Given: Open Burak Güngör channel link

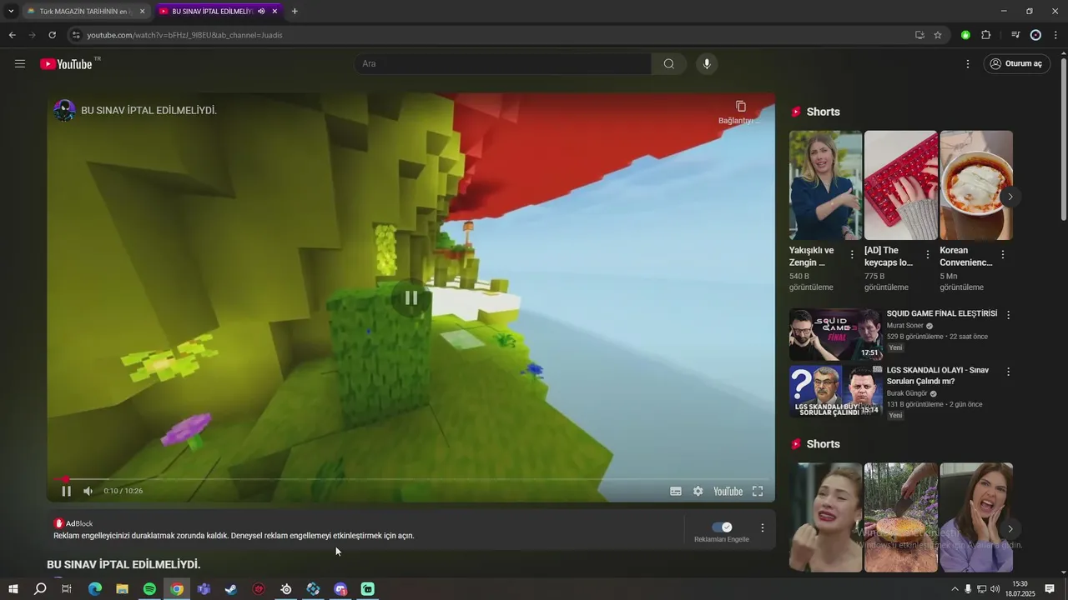Looking at the screenshot, I should tap(907, 393).
